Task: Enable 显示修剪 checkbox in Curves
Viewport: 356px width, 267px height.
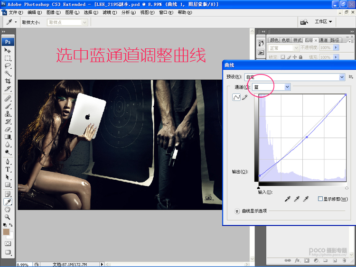Action: point(320,199)
